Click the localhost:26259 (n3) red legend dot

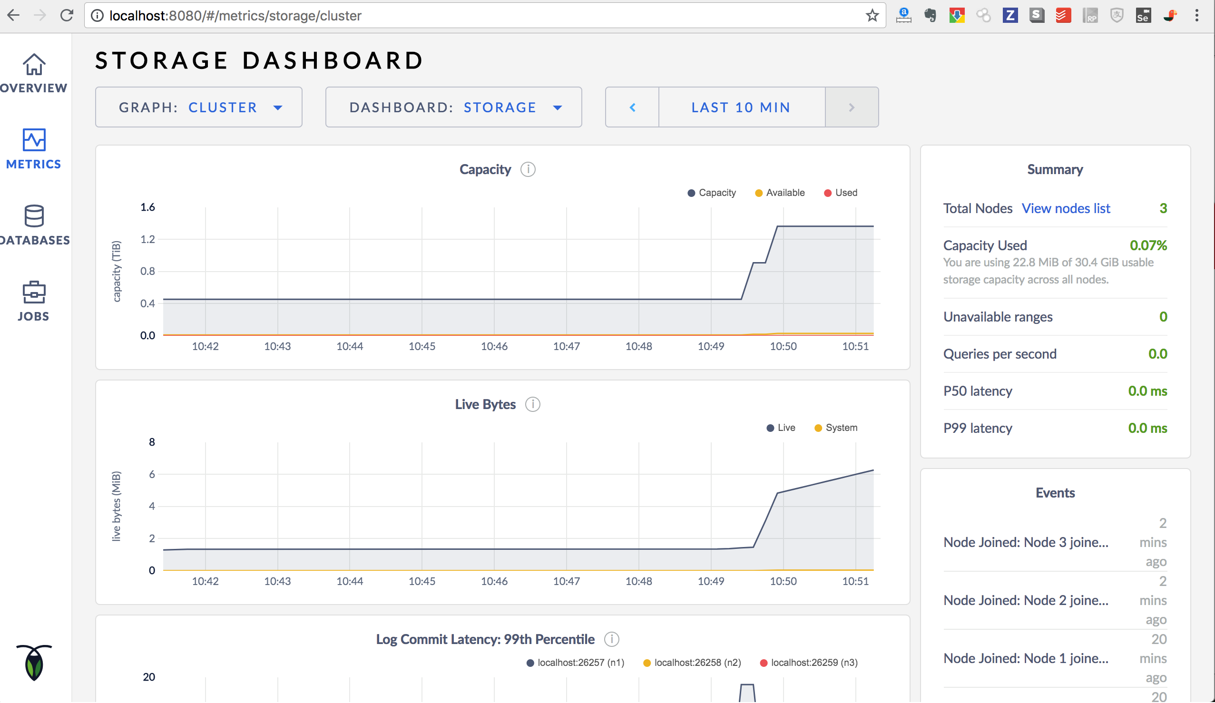pos(763,663)
